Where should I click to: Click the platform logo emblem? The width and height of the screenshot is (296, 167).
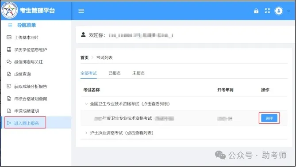[x=9, y=10]
